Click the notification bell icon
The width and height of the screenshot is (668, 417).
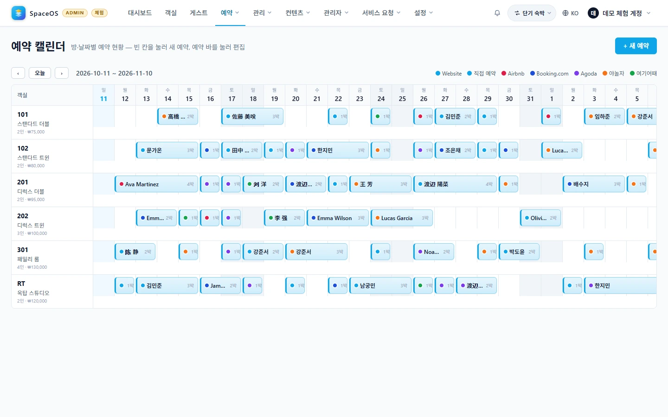[497, 13]
